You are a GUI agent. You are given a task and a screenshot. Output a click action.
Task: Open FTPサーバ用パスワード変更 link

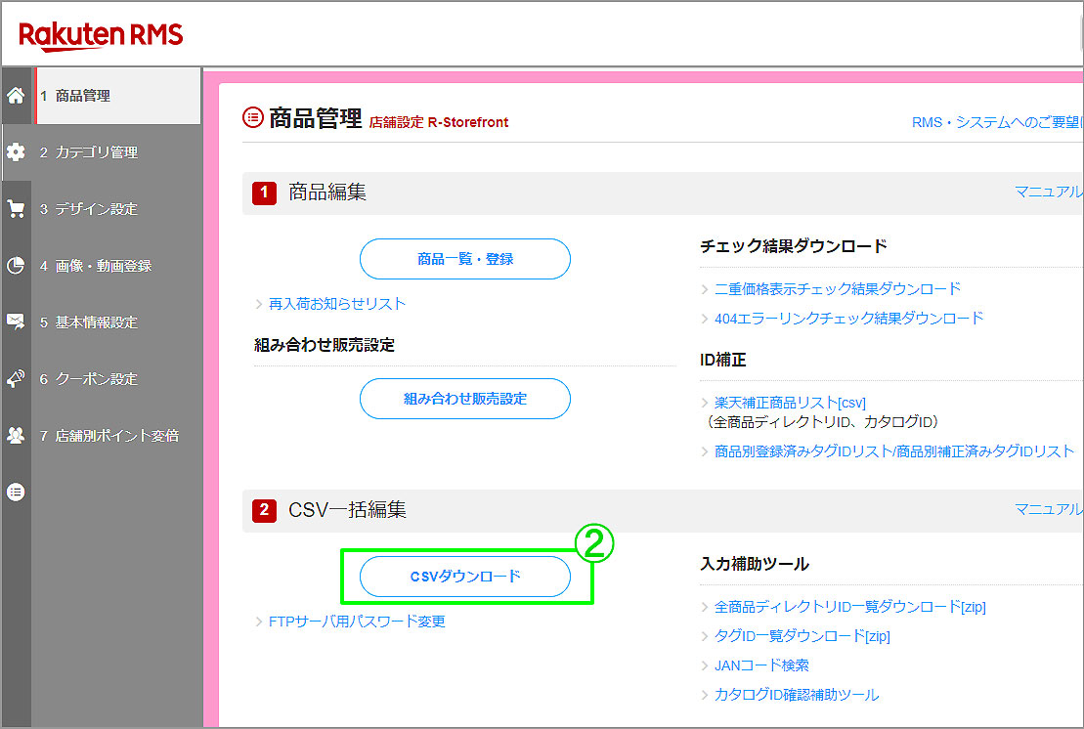click(357, 622)
